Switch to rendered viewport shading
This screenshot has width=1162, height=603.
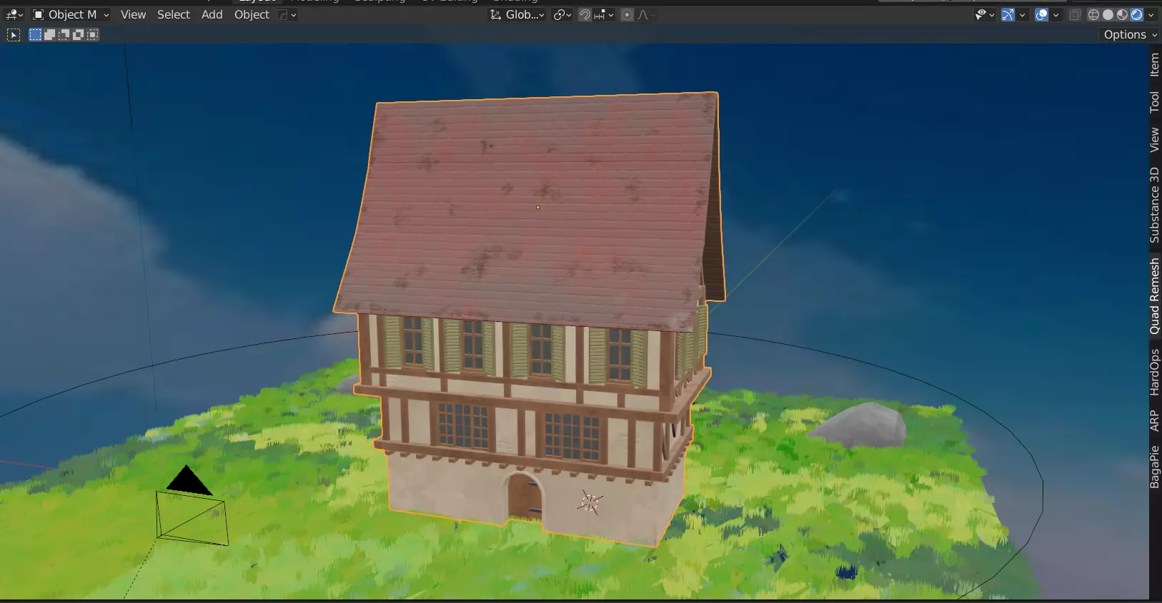tap(1136, 14)
